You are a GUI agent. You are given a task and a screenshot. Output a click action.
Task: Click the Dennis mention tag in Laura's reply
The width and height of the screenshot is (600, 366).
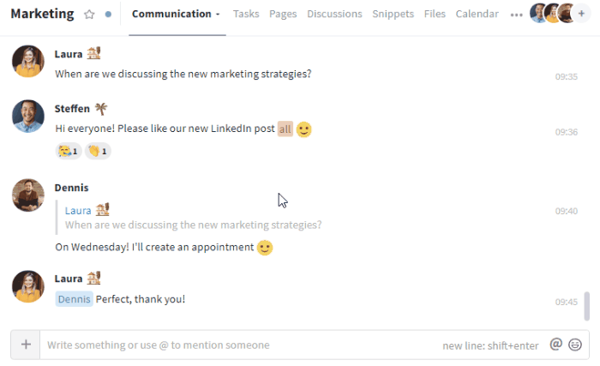(75, 299)
